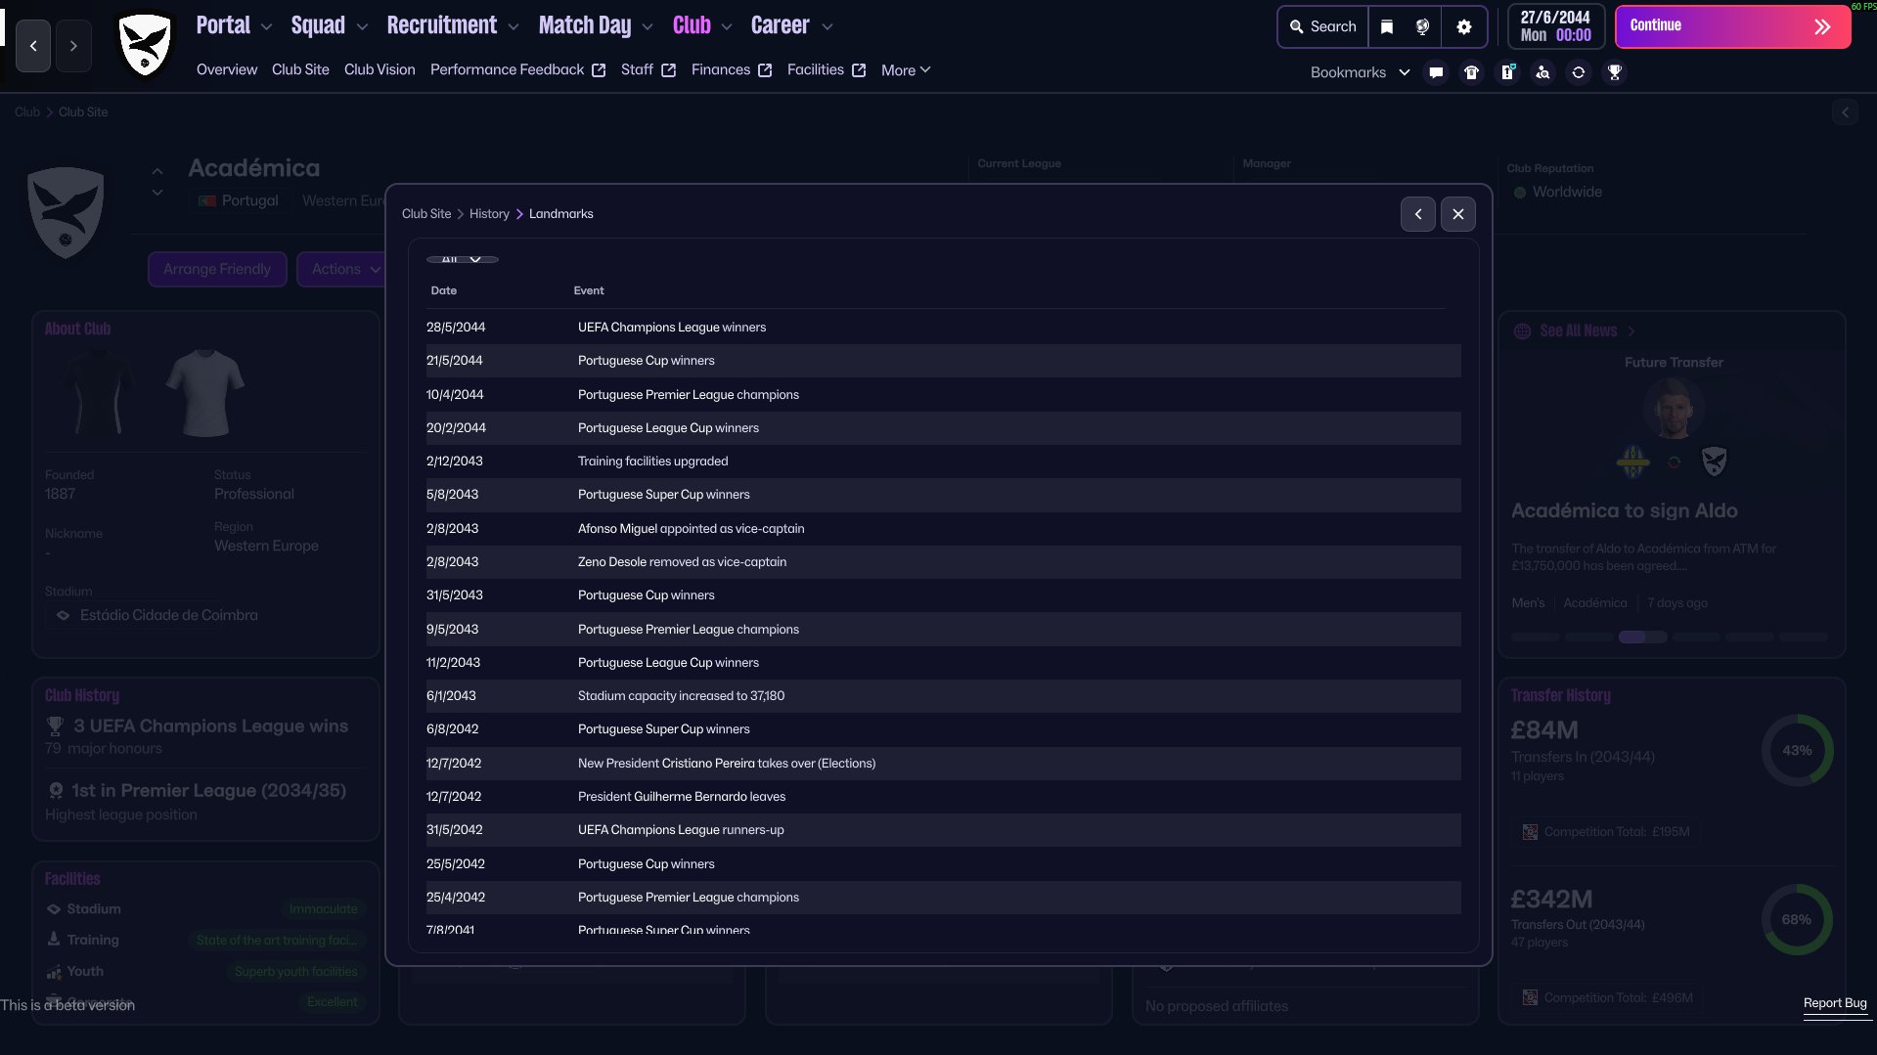Click Club in page breadcrumb
The image size is (1877, 1055).
[27, 112]
